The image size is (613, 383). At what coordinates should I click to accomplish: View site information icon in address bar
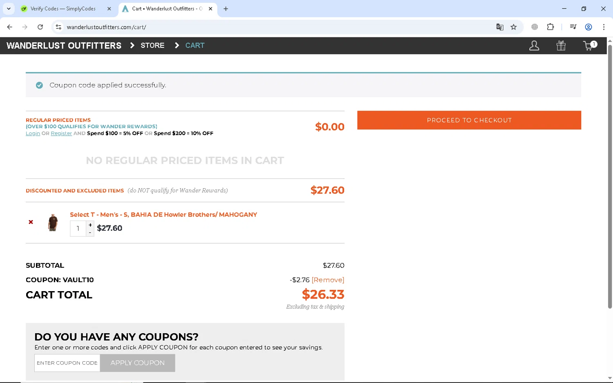[58, 27]
